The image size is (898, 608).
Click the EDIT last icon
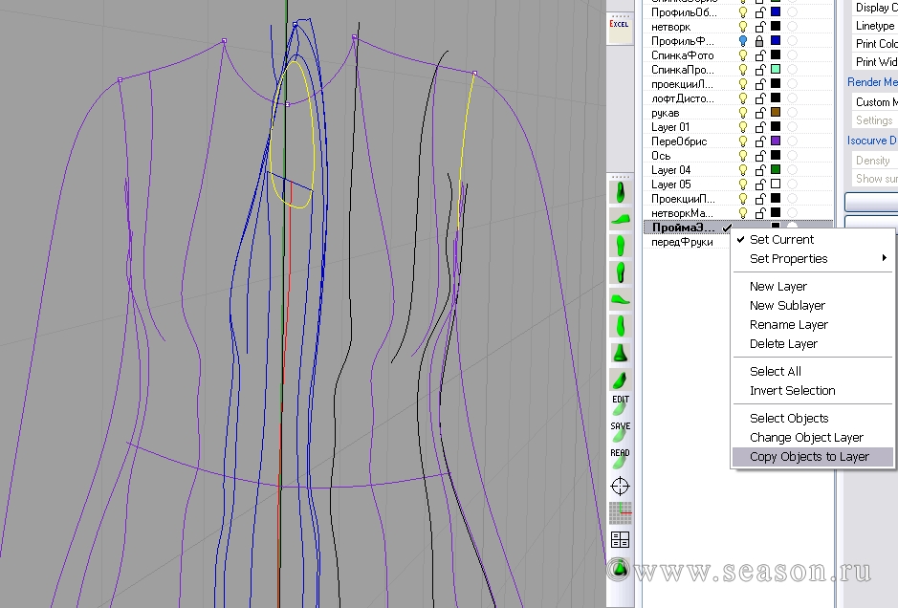620,405
